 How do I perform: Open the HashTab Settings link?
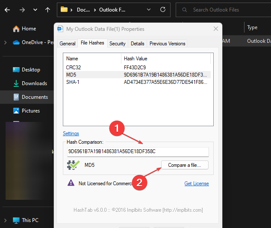[x=71, y=133]
